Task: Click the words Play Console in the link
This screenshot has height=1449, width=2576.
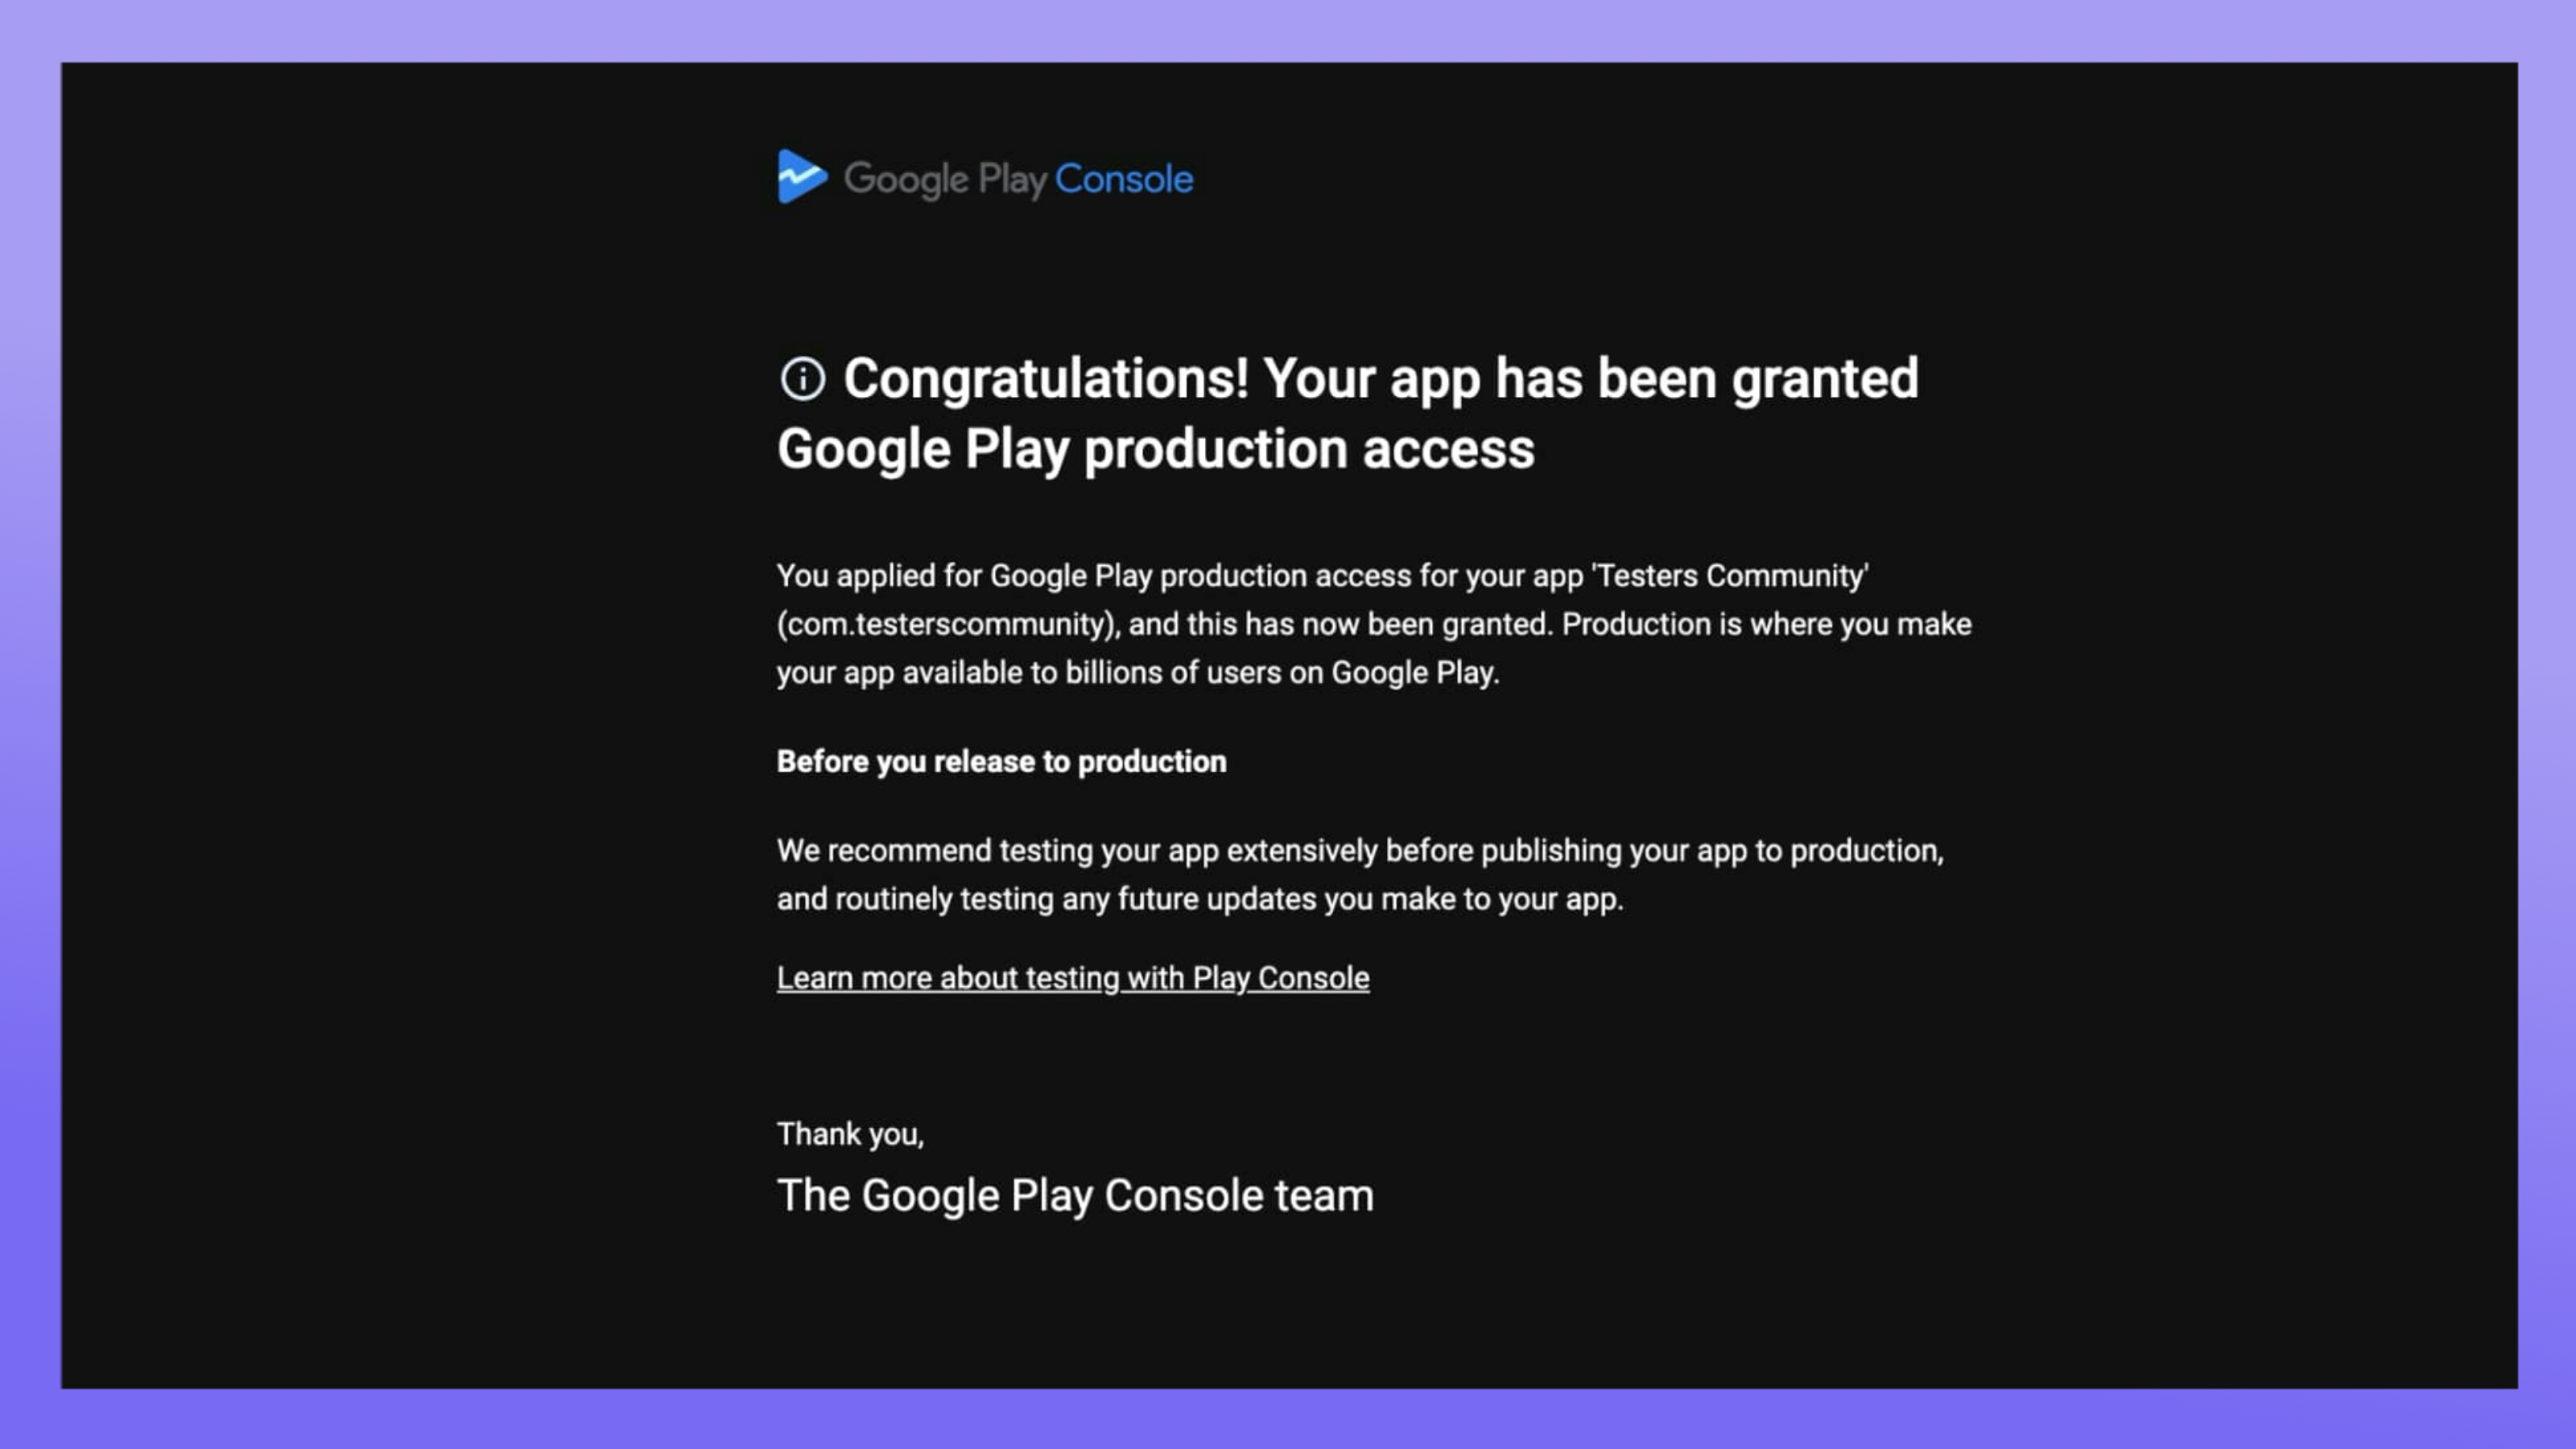Action: (1280, 978)
